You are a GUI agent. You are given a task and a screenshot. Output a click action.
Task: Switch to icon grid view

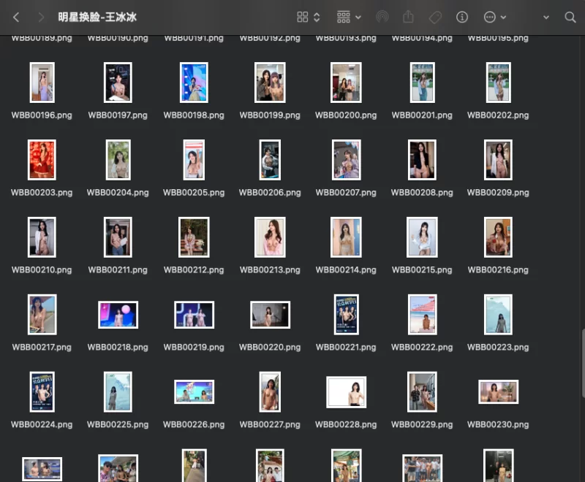tap(302, 17)
